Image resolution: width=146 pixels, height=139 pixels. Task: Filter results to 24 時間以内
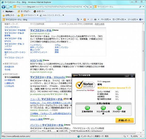[10, 80]
